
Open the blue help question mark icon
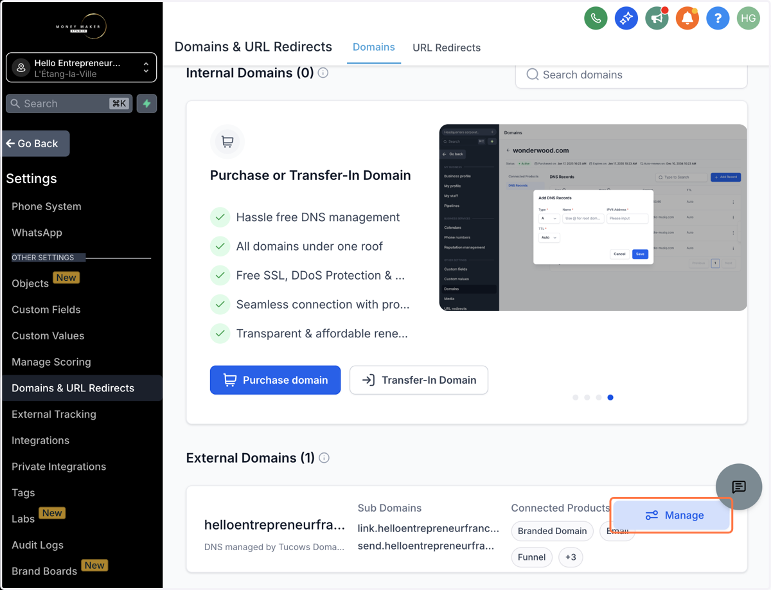click(718, 18)
